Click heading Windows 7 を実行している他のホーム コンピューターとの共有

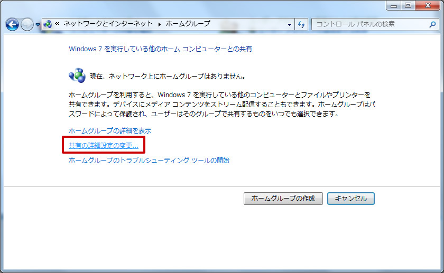point(160,49)
